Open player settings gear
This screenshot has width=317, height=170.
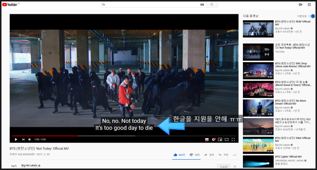pos(214,139)
